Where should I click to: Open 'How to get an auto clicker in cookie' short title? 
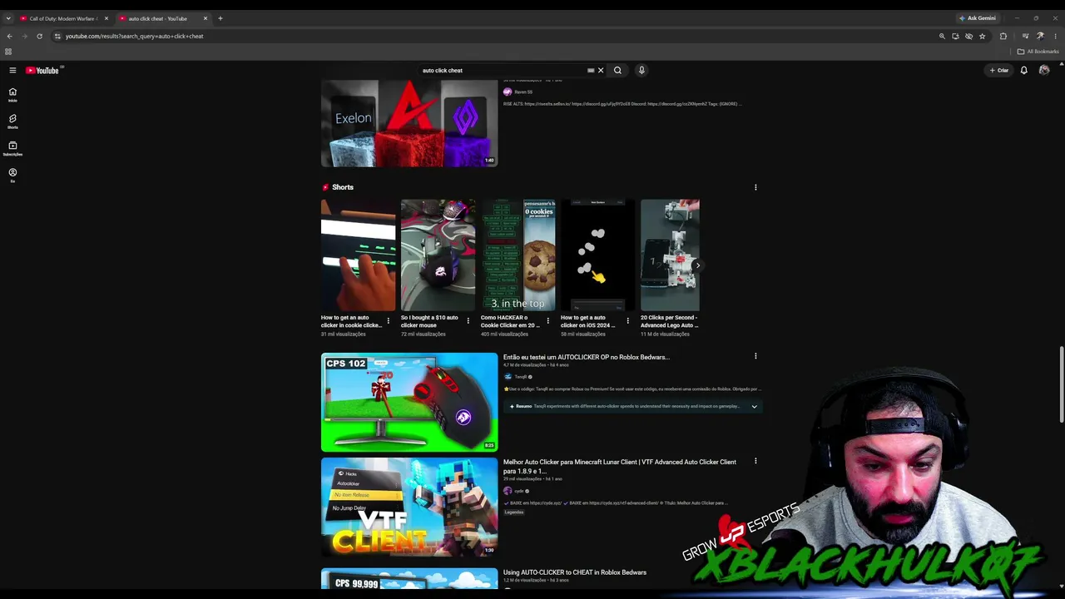(351, 321)
